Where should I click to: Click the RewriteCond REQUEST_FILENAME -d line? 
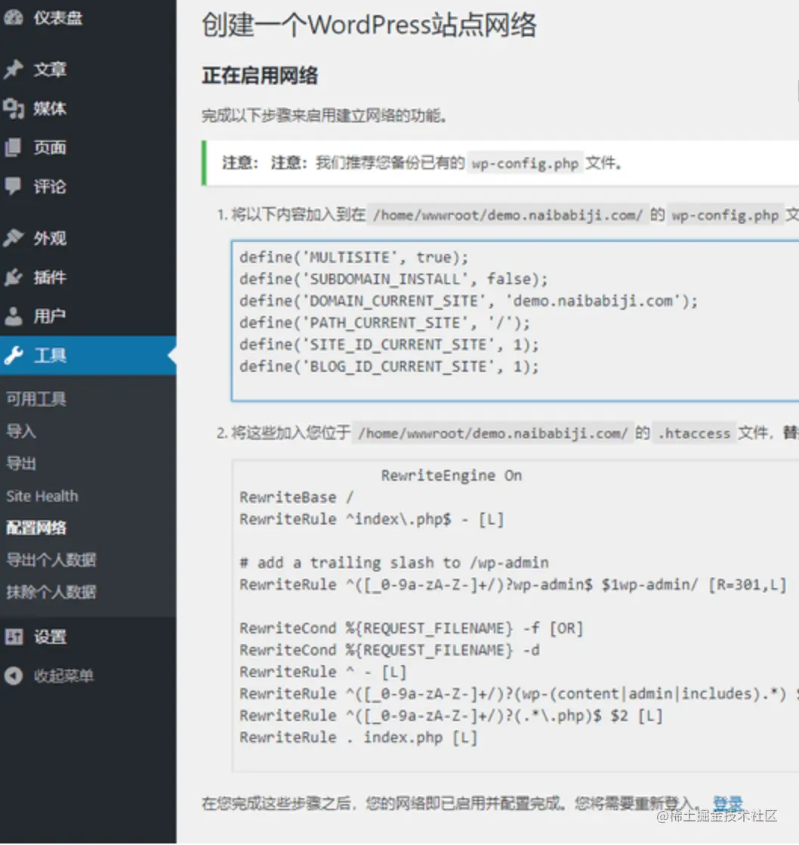coord(389,650)
